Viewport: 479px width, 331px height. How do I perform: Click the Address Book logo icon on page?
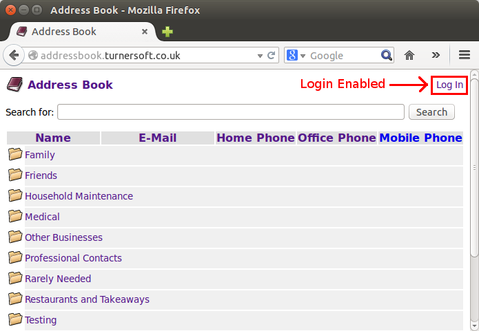[14, 85]
